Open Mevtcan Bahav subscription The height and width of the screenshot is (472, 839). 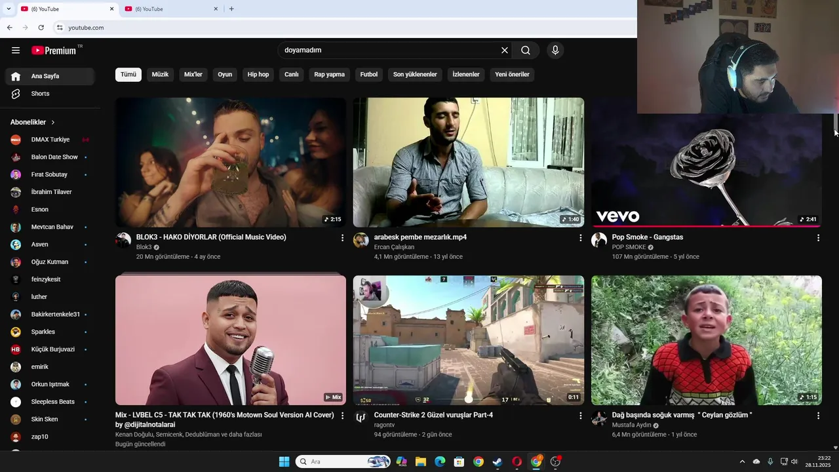coord(50,227)
